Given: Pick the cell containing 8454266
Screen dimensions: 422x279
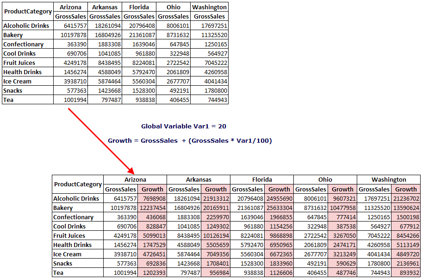Looking at the screenshot, I should (x=406, y=235).
